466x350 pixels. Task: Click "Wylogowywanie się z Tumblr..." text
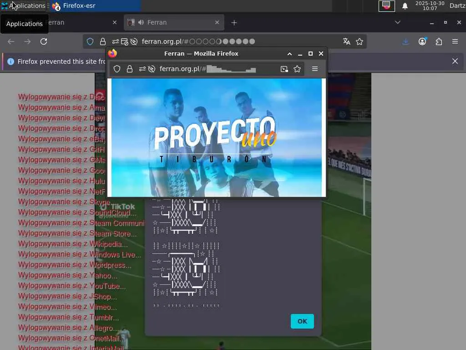[x=69, y=317]
